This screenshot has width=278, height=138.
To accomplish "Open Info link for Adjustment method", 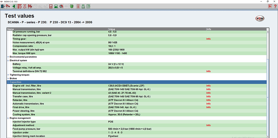I will click(x=208, y=125).
